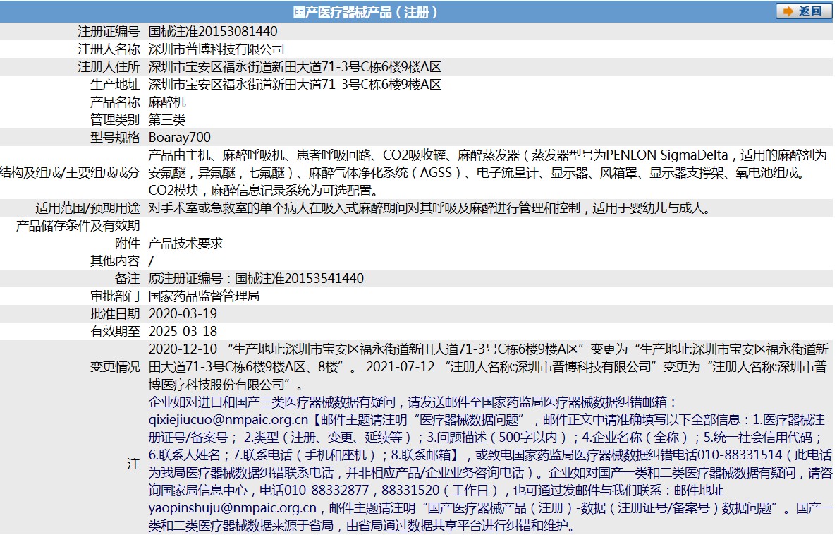The height and width of the screenshot is (535, 837).
Task: Select registration number 国械注准20153081440
Action: click(213, 32)
